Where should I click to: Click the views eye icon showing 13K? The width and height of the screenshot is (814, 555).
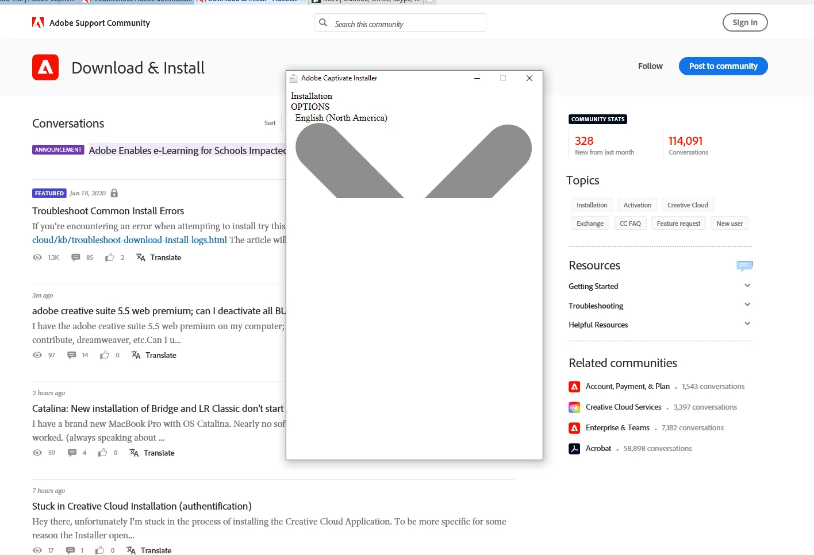[x=37, y=257]
